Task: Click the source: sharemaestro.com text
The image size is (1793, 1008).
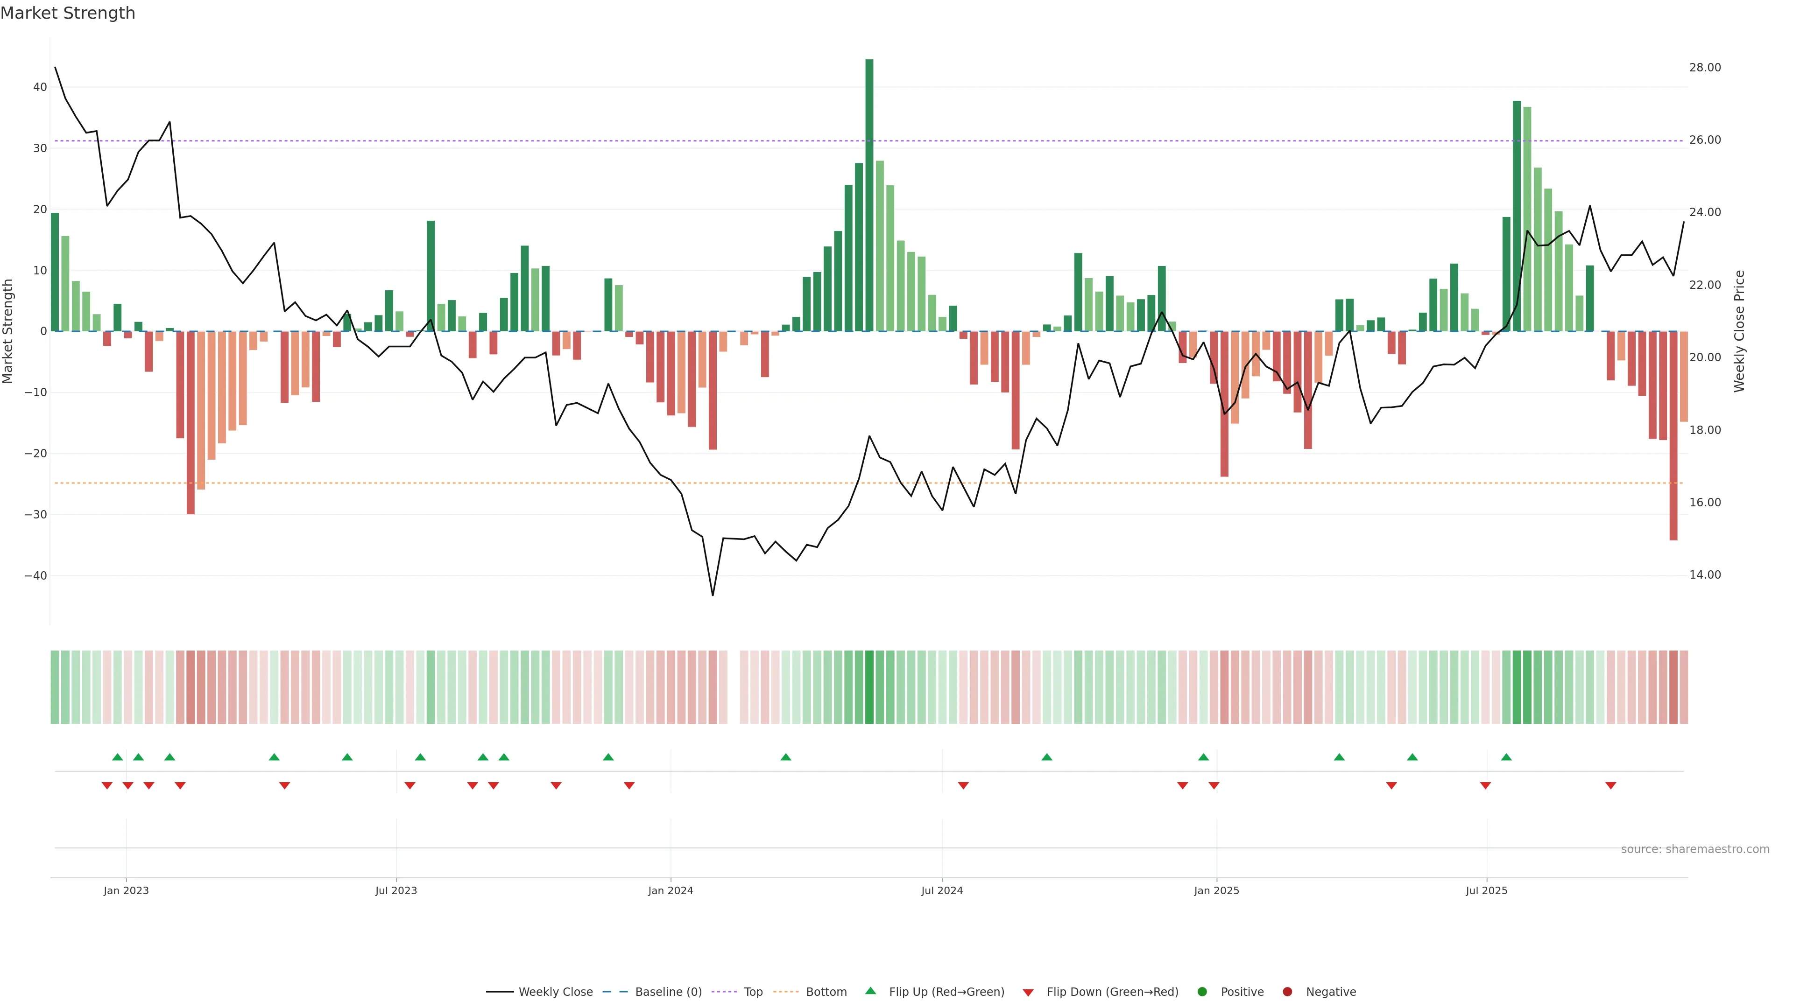Action: pos(1695,849)
